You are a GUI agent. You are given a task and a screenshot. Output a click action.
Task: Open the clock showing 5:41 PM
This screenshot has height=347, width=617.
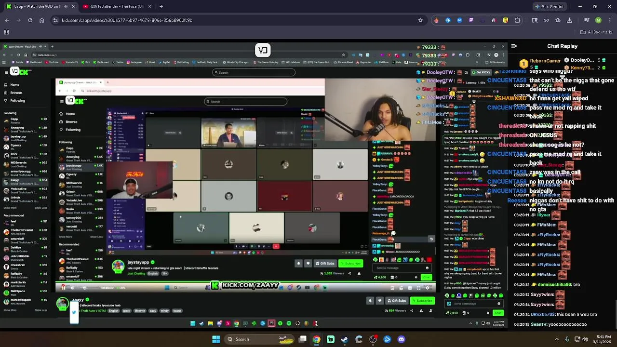click(x=603, y=339)
